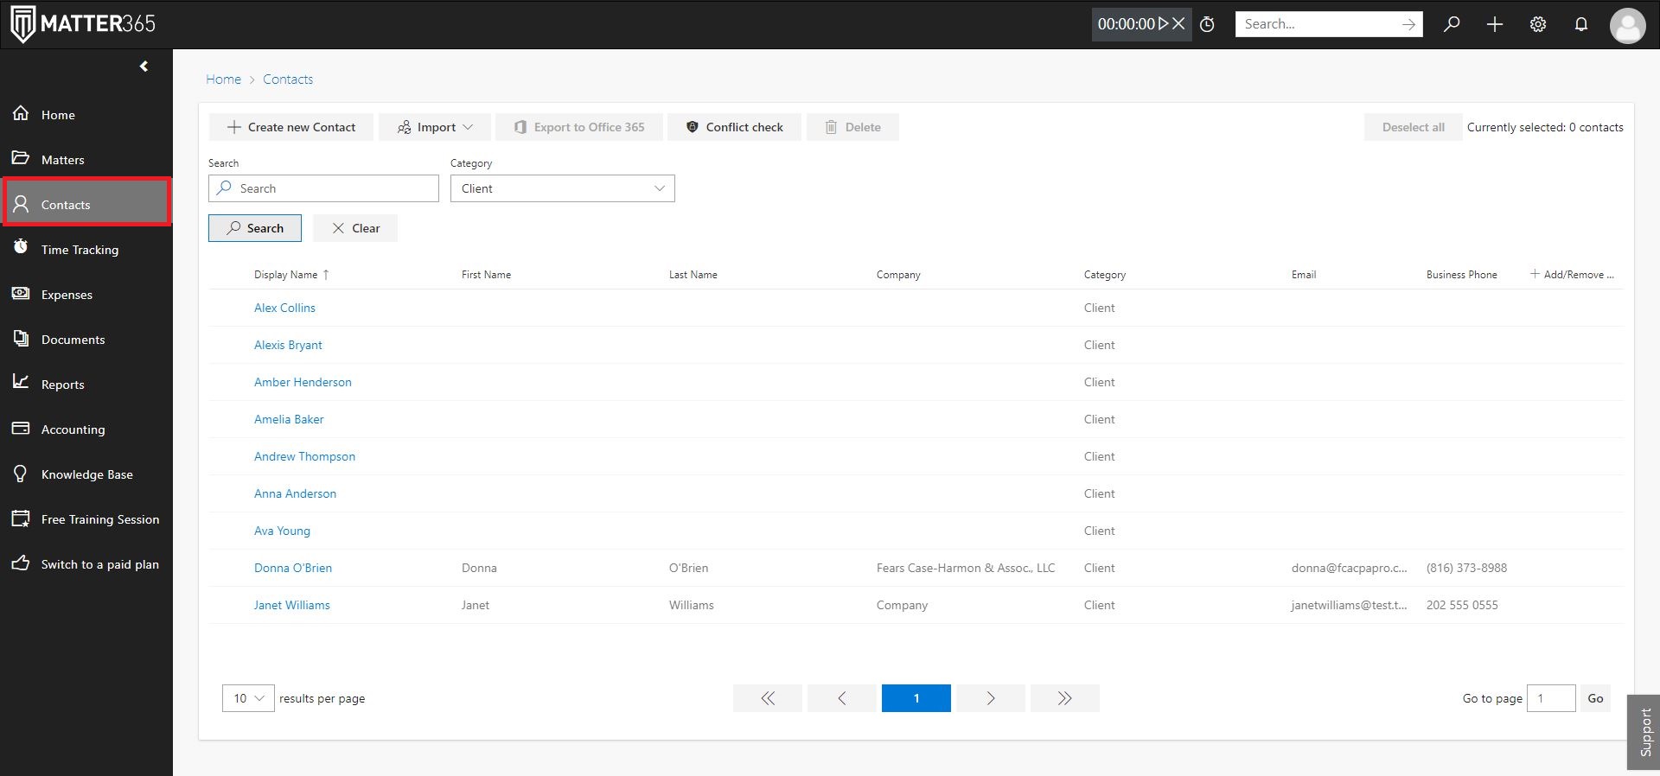Click into the contacts Search field

[x=323, y=188]
